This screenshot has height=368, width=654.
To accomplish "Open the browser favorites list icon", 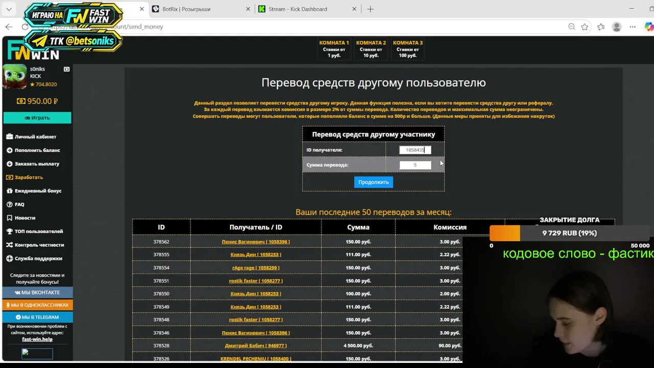I will pos(601,27).
